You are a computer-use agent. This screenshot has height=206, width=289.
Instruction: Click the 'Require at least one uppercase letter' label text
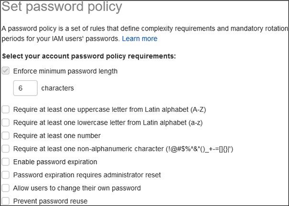[109, 109]
